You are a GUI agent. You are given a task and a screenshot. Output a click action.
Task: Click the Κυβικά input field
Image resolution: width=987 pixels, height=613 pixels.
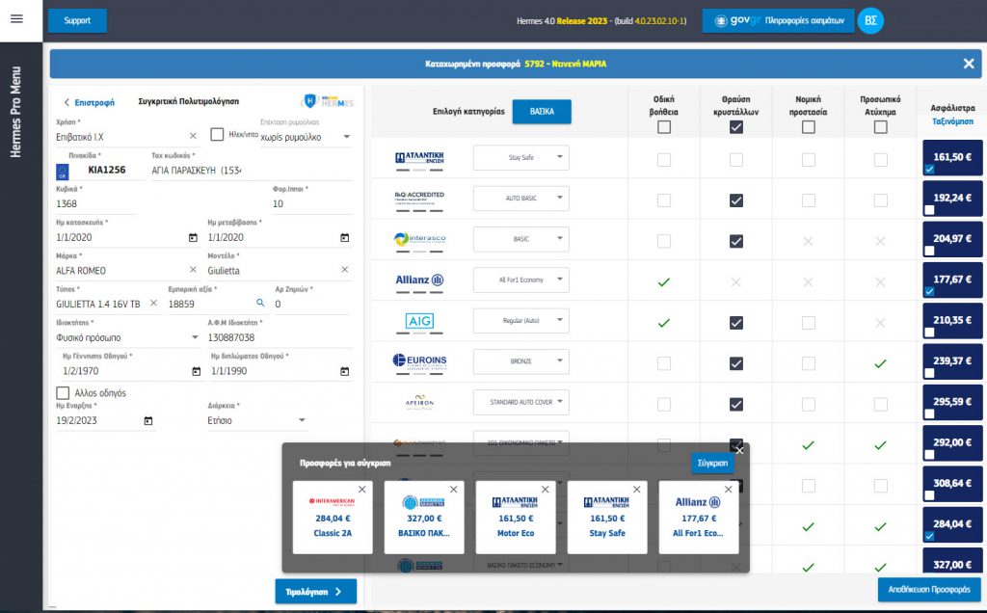pos(95,204)
